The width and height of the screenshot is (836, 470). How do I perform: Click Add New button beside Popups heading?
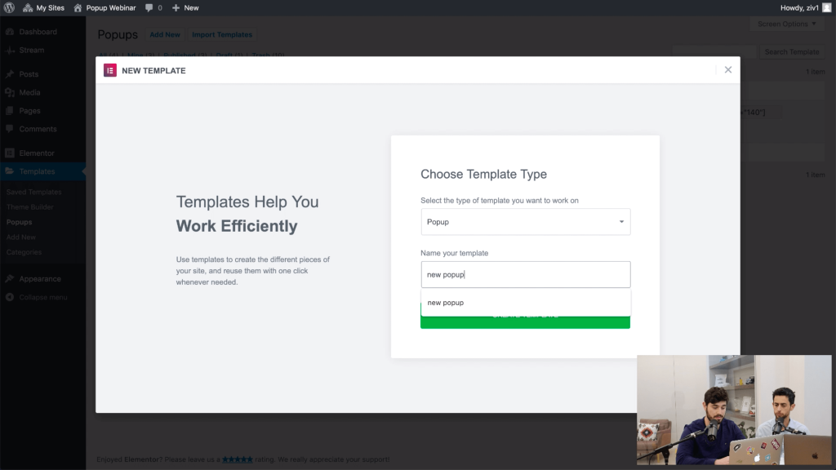click(165, 35)
